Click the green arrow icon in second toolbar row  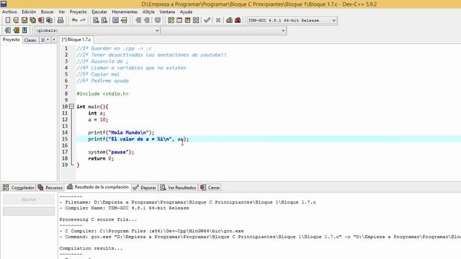coord(16,30)
